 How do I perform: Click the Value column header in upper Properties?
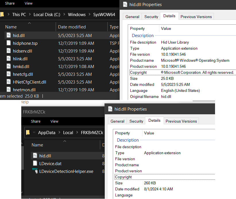pos(198,28)
